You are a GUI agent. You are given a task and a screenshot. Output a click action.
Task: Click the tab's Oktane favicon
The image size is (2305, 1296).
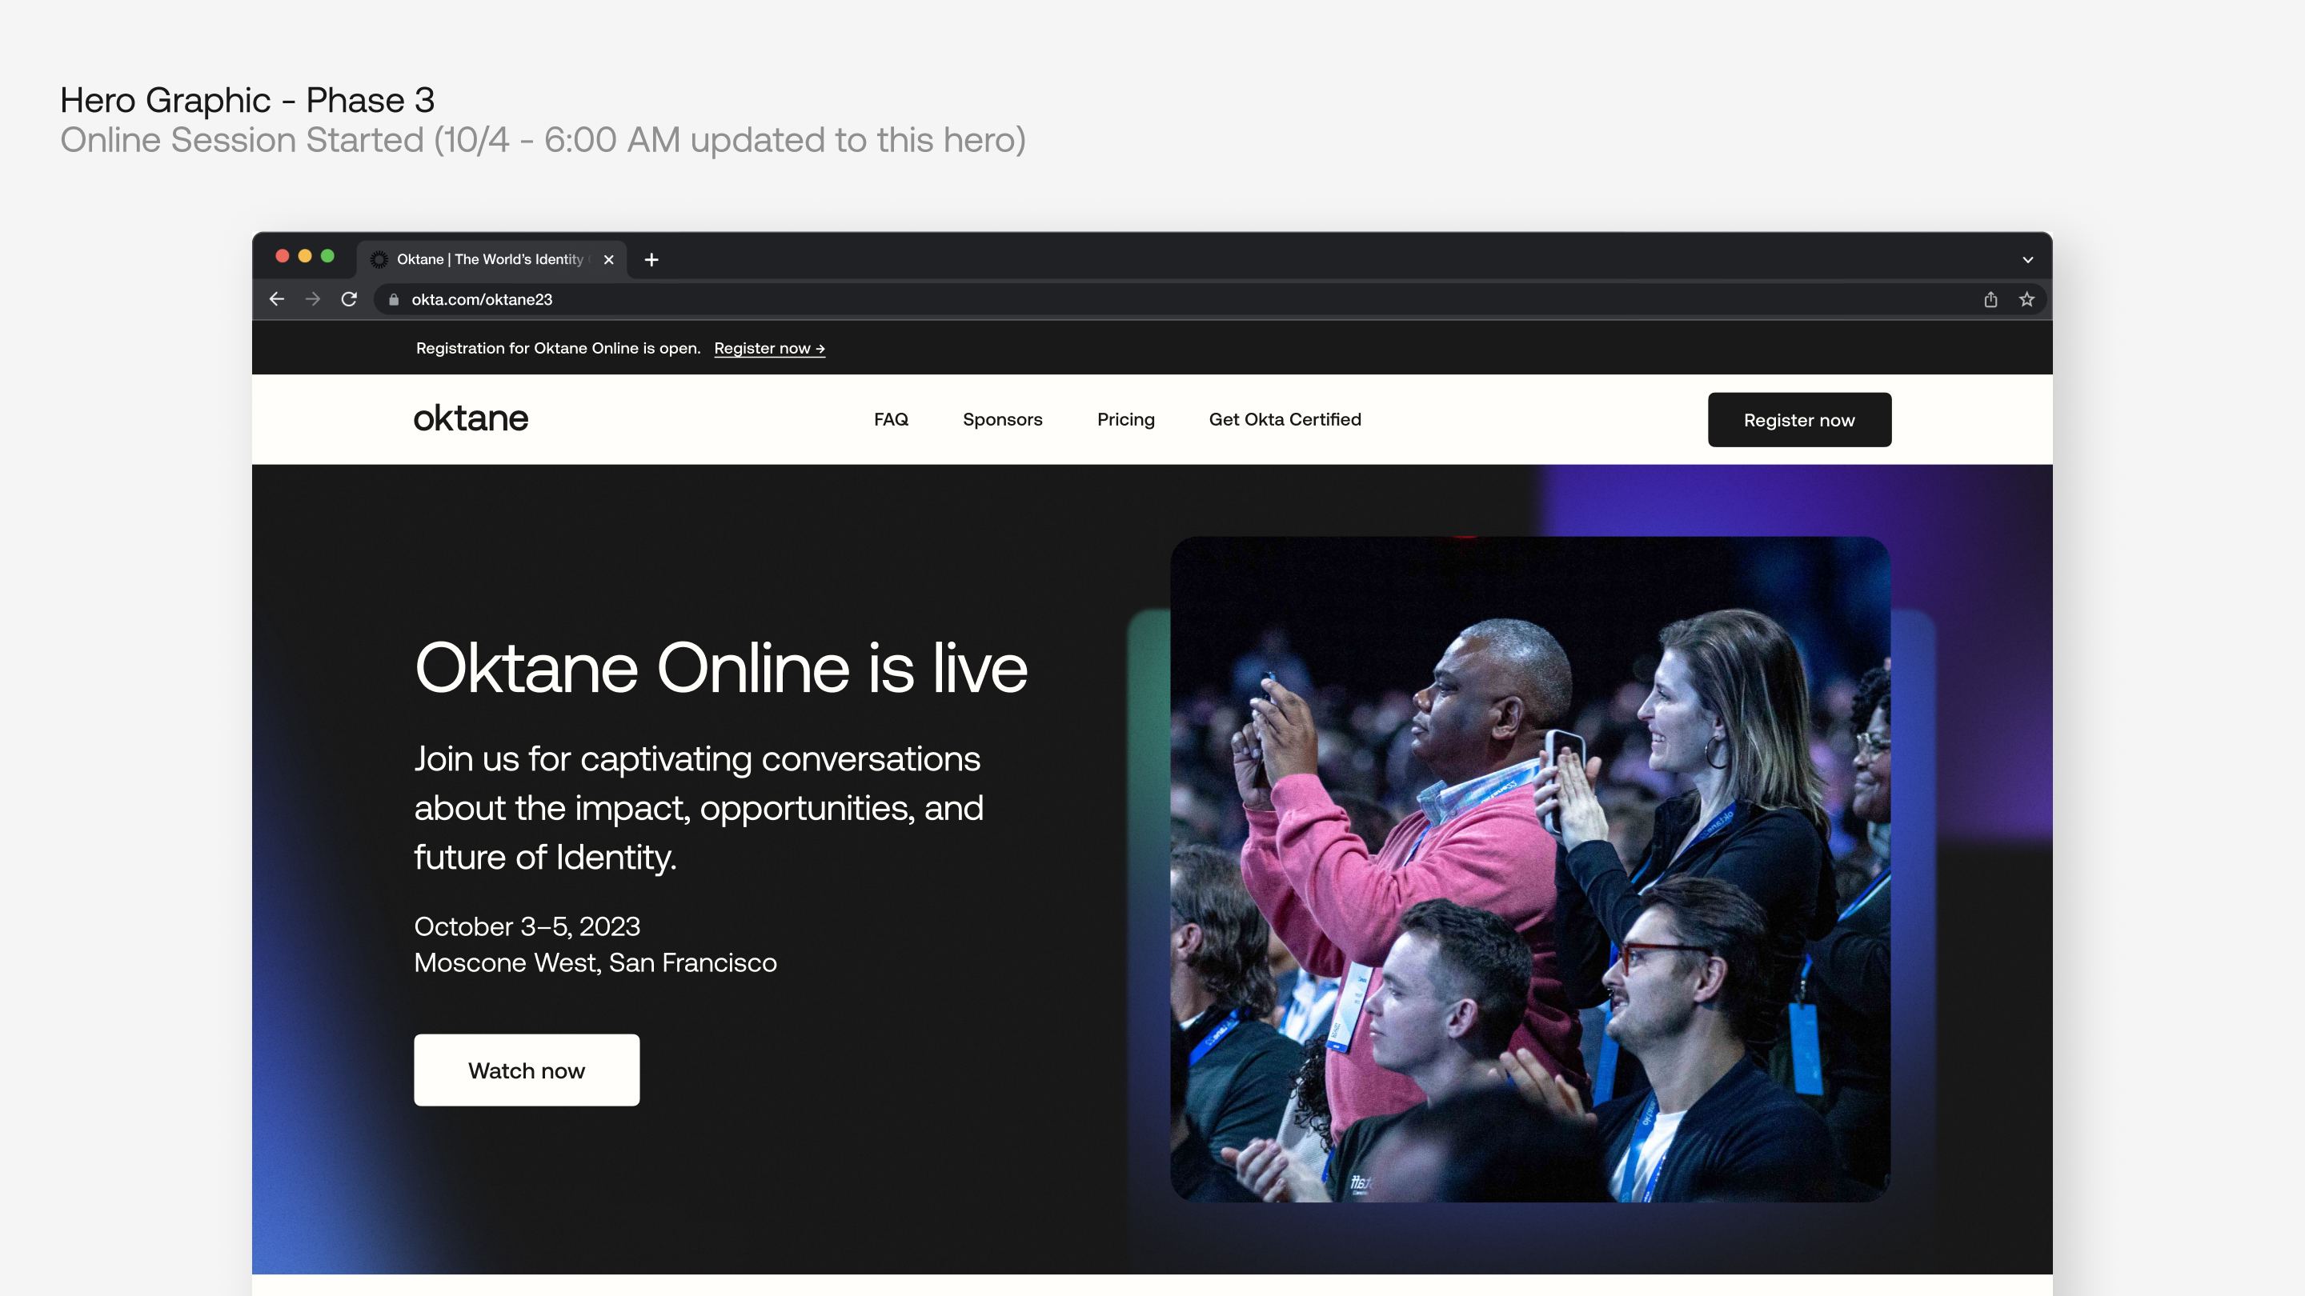coord(379,259)
